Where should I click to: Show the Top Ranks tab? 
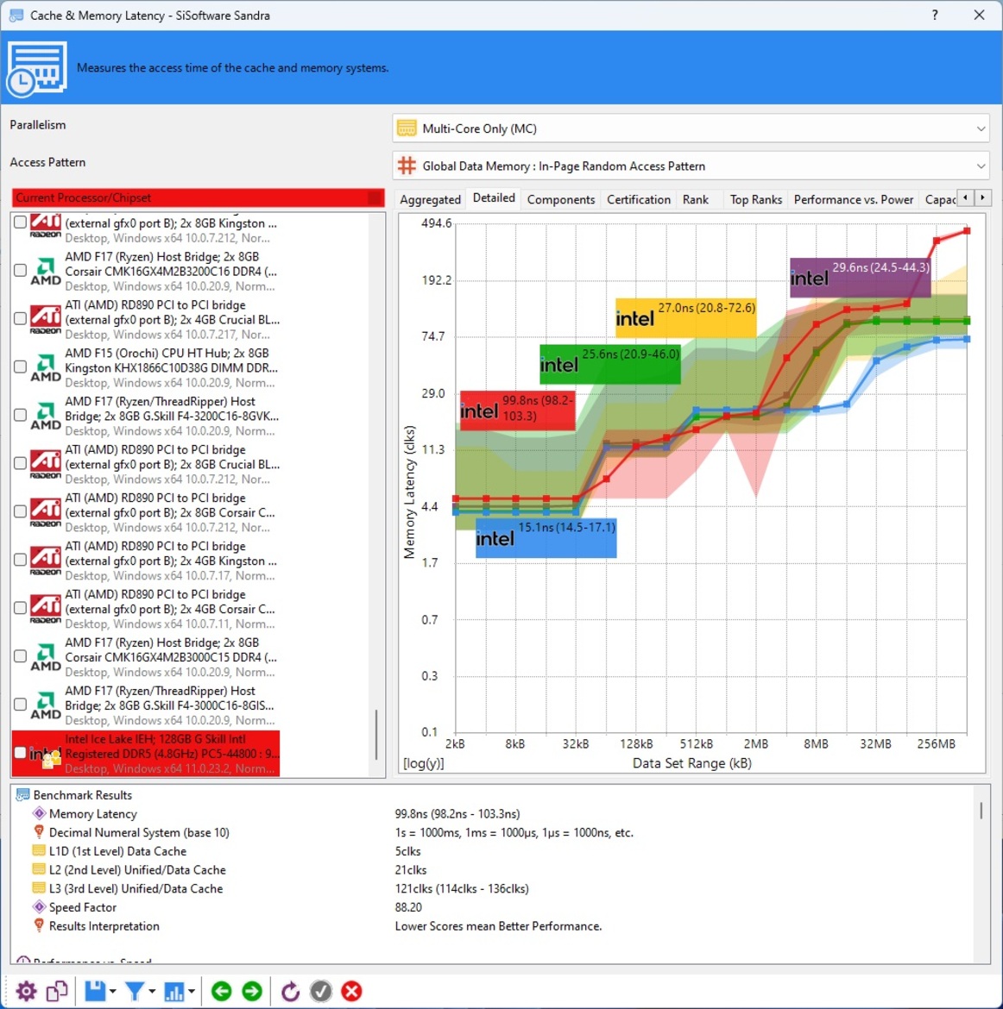756,199
